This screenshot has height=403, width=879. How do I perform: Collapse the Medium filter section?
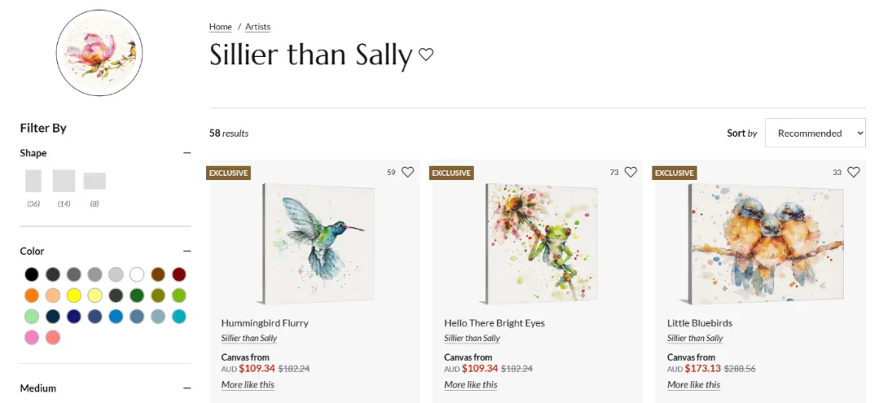[187, 388]
